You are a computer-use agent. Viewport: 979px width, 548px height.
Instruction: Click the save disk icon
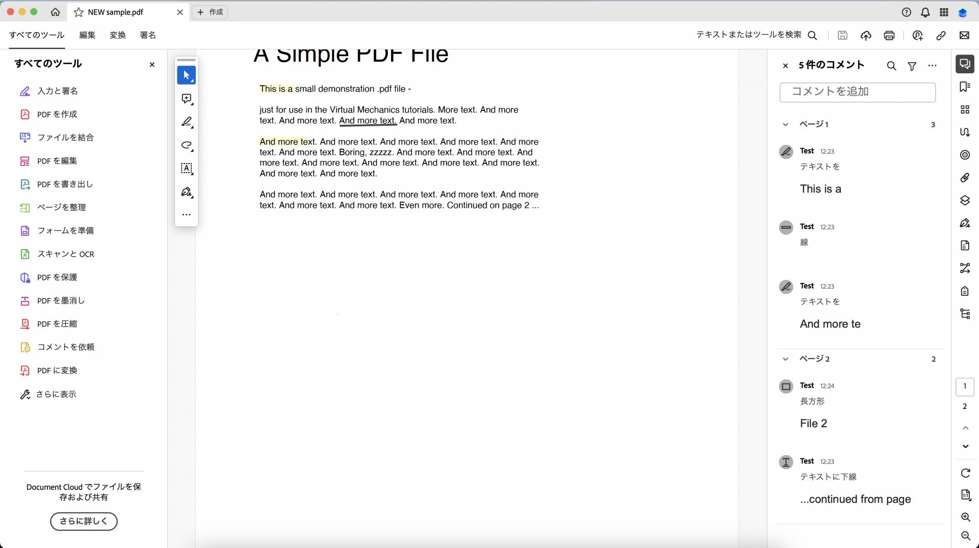coord(842,35)
